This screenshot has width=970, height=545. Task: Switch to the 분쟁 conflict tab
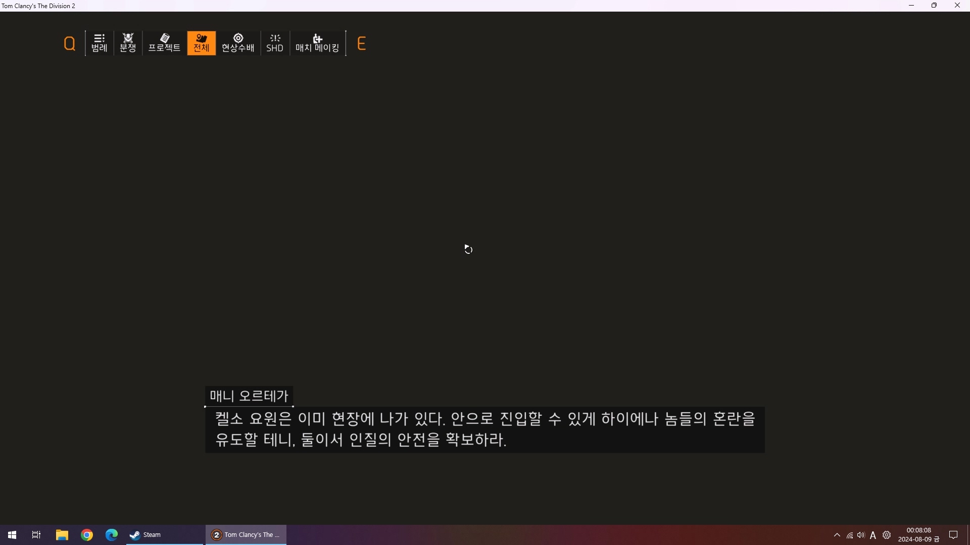point(128,43)
